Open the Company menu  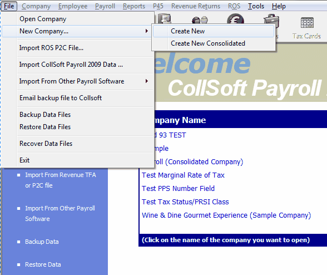coord(36,6)
